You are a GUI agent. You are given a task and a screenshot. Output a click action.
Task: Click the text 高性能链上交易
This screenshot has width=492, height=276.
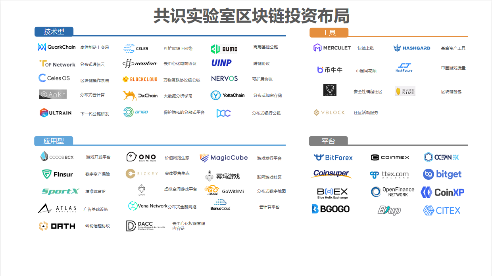click(94, 47)
